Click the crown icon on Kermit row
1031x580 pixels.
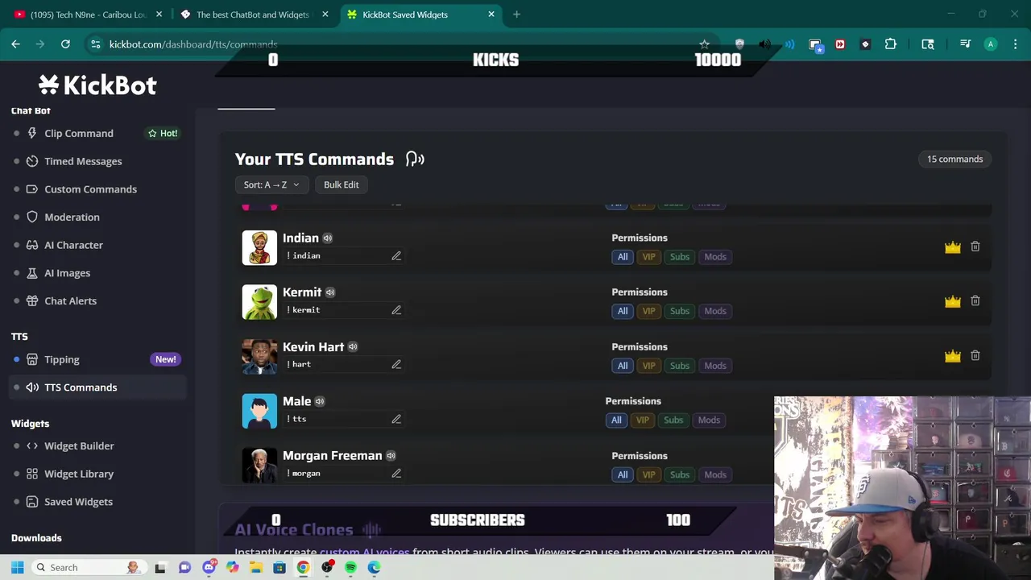click(x=953, y=301)
